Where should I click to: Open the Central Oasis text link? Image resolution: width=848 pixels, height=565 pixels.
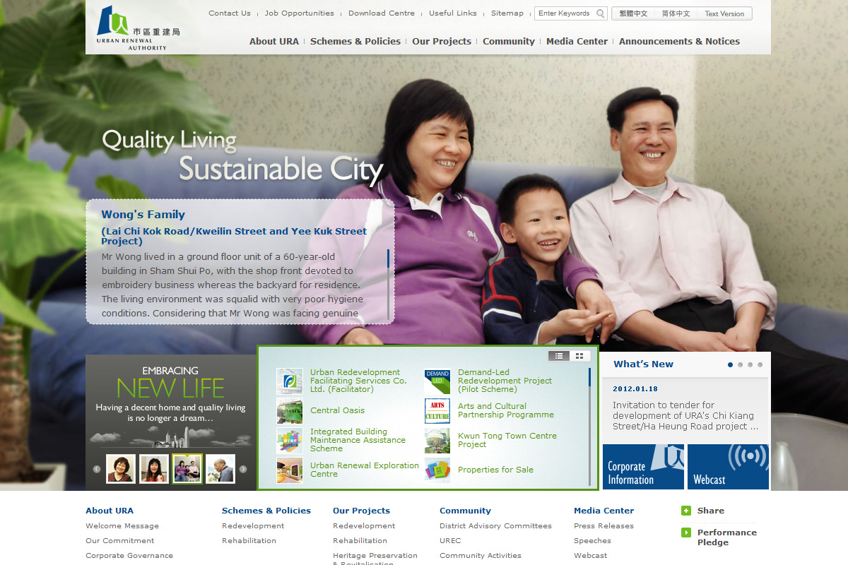[x=338, y=410]
